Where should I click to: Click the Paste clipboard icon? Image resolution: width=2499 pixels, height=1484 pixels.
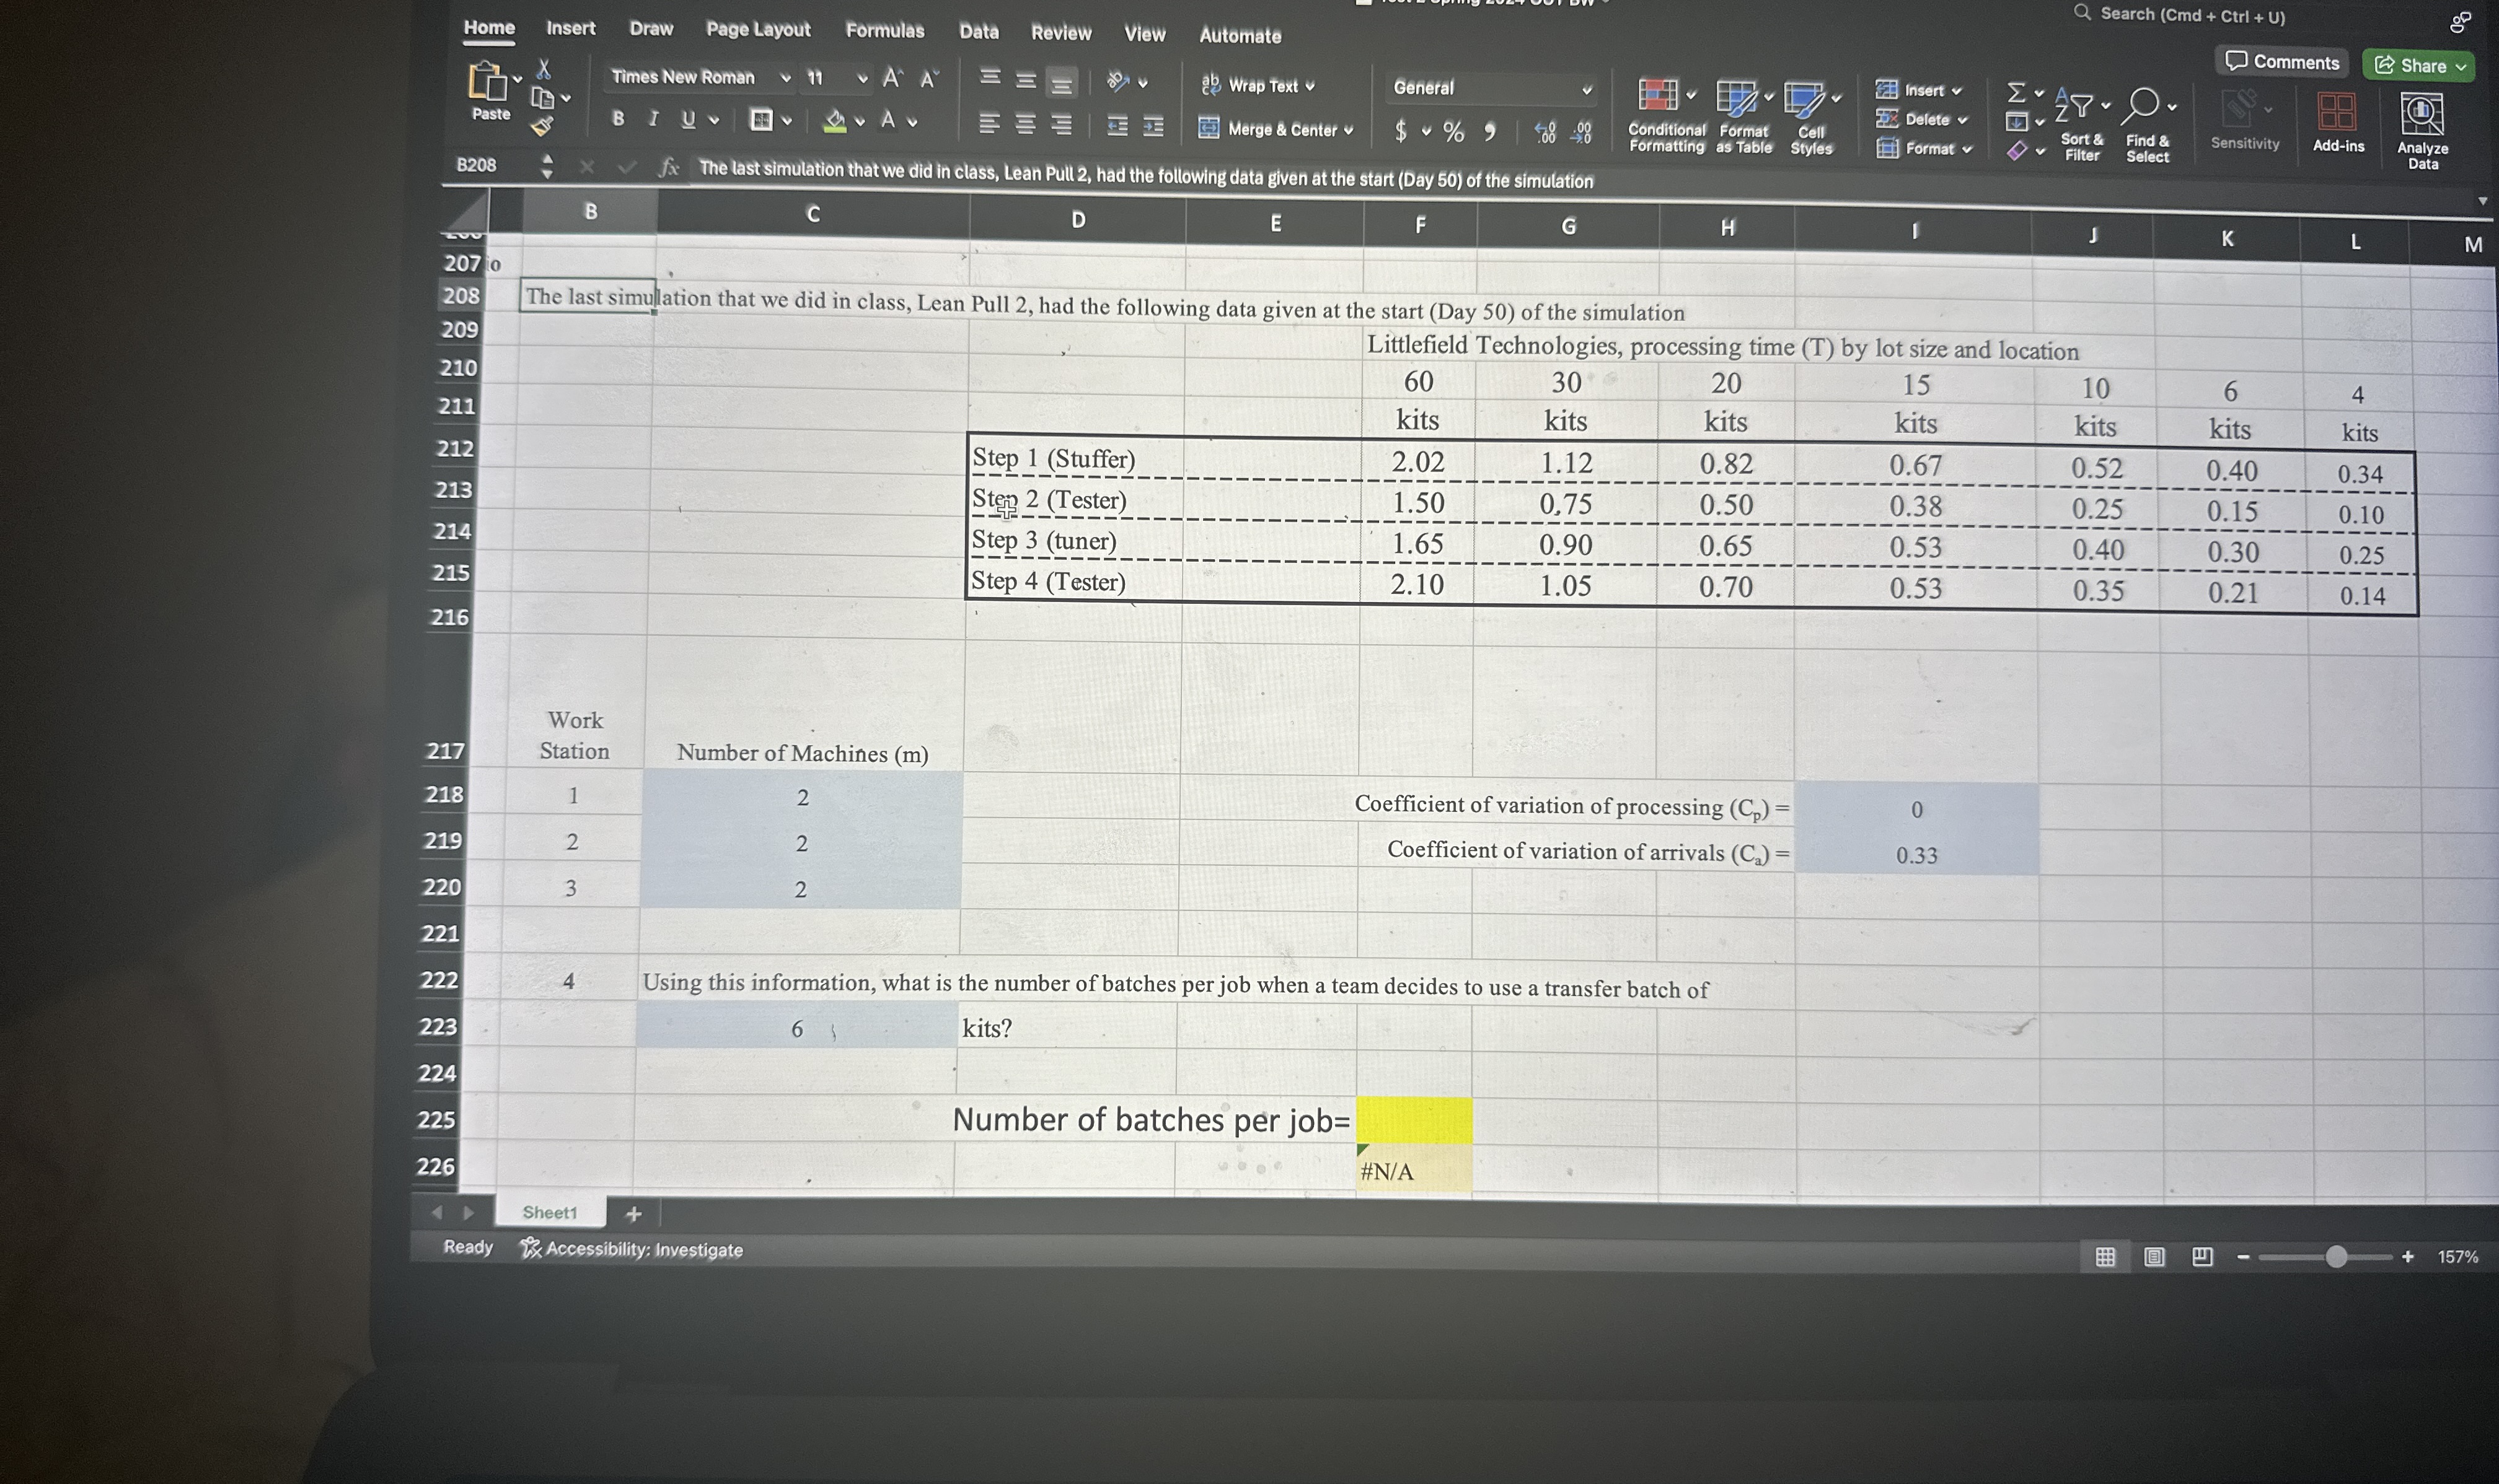(487, 81)
